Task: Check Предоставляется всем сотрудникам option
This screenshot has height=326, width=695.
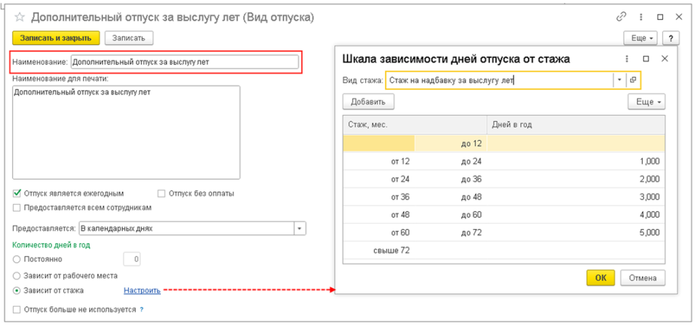Action: click(x=17, y=207)
